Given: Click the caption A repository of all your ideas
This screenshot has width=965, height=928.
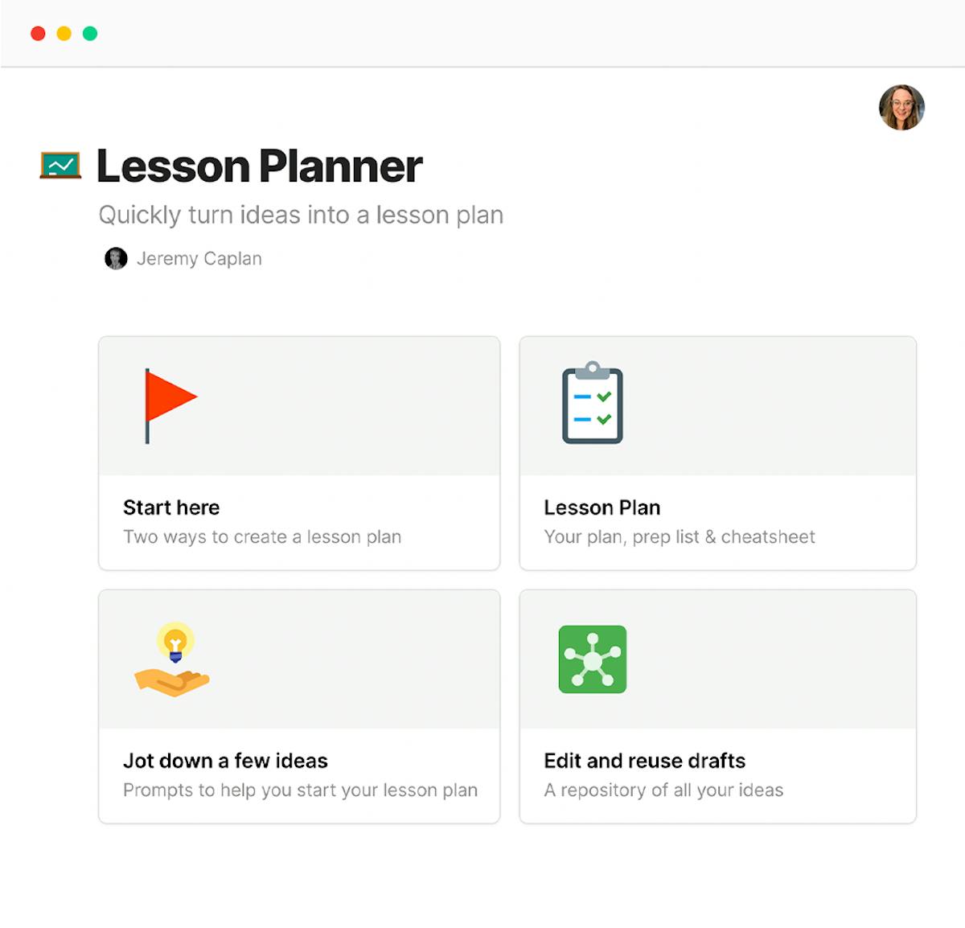Looking at the screenshot, I should tap(663, 790).
